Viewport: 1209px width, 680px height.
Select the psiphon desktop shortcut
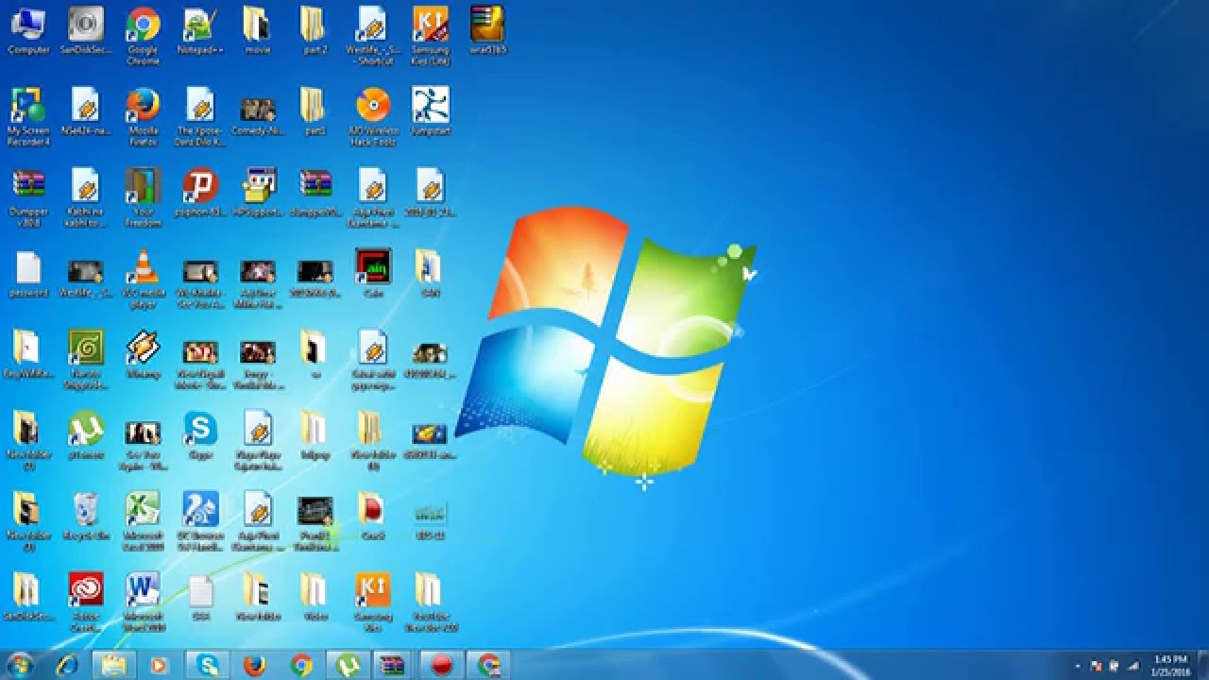point(200,194)
